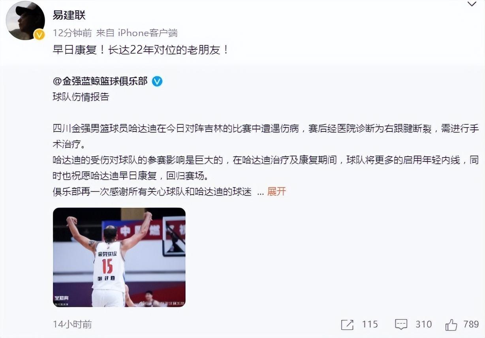Like the post with thumbs-up icon

[451, 325]
